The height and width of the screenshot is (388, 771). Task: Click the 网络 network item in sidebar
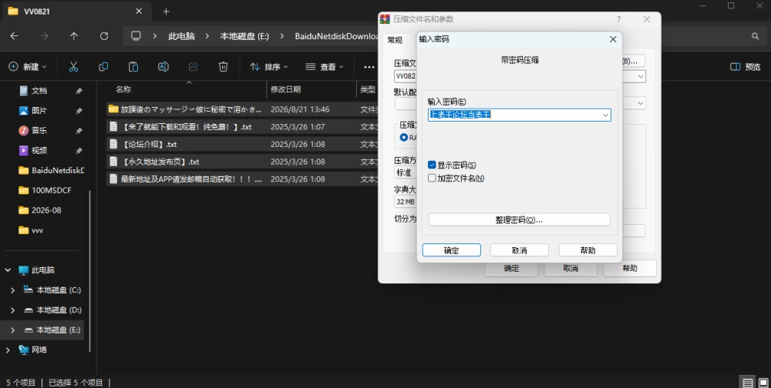(x=39, y=350)
